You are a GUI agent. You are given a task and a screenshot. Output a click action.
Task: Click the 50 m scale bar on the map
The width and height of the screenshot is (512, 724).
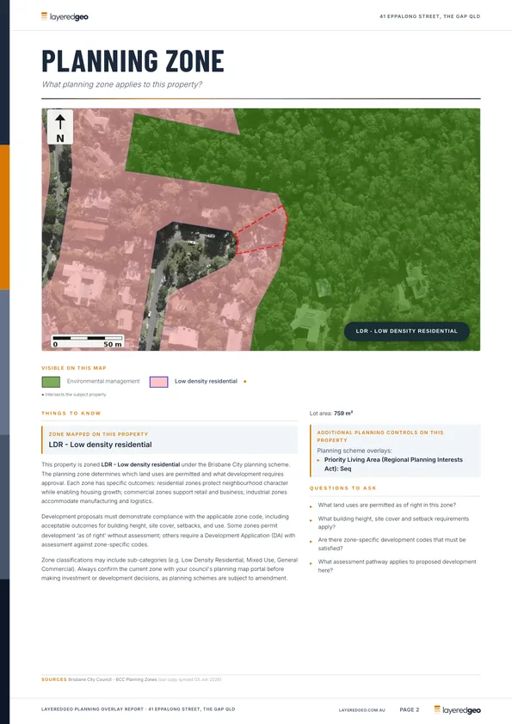pyautogui.click(x=87, y=341)
